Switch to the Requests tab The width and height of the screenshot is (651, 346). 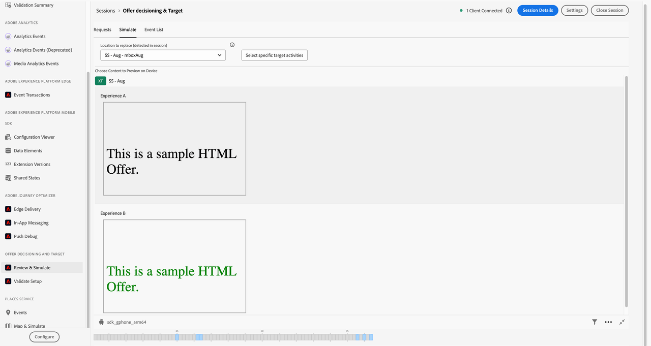click(x=102, y=29)
